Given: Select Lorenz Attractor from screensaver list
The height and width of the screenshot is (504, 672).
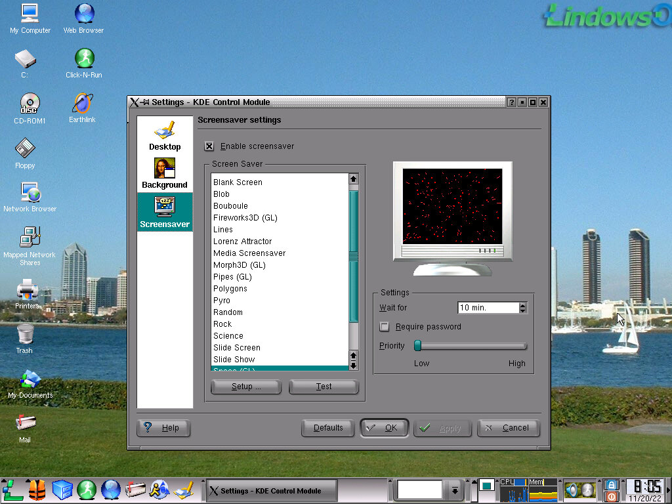Looking at the screenshot, I should click(x=242, y=241).
